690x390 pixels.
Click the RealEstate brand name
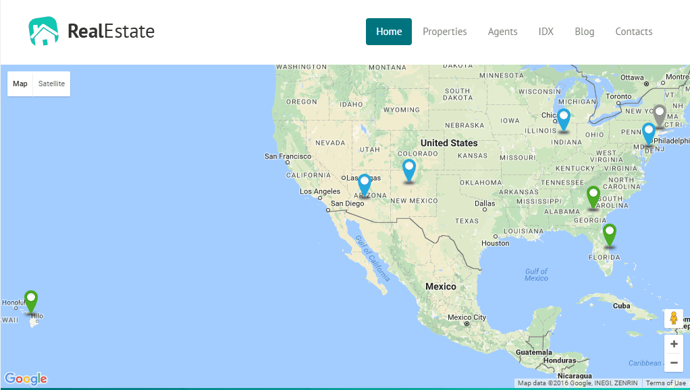pos(111,31)
